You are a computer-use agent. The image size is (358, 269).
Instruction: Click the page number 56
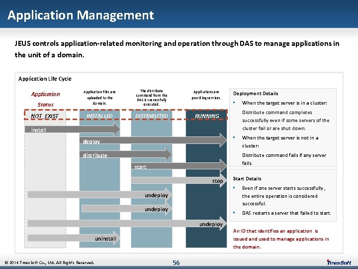coord(176,263)
